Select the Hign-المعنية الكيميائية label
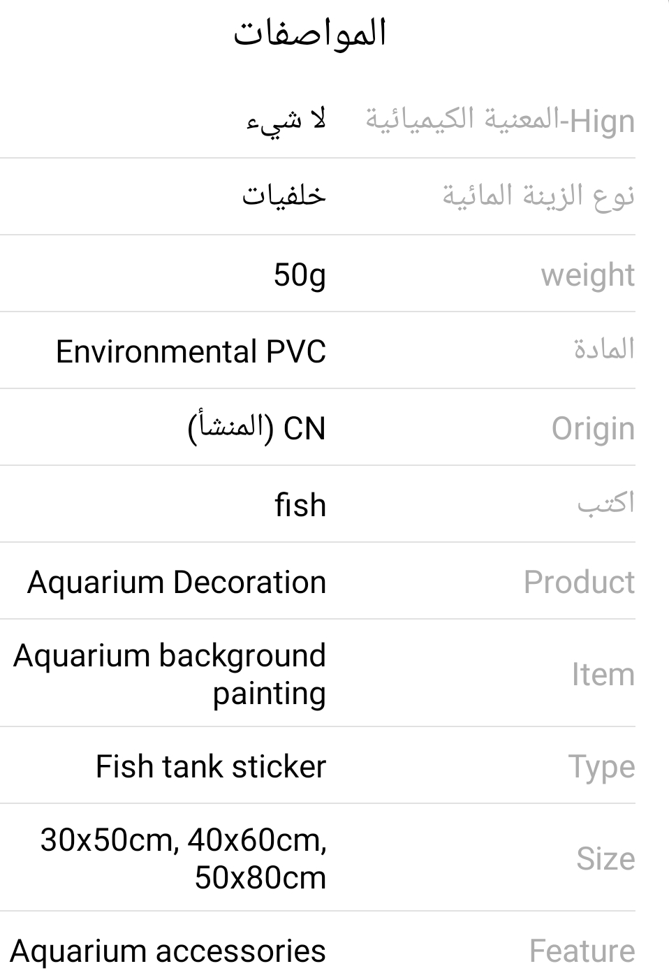The image size is (669, 980). point(500,120)
